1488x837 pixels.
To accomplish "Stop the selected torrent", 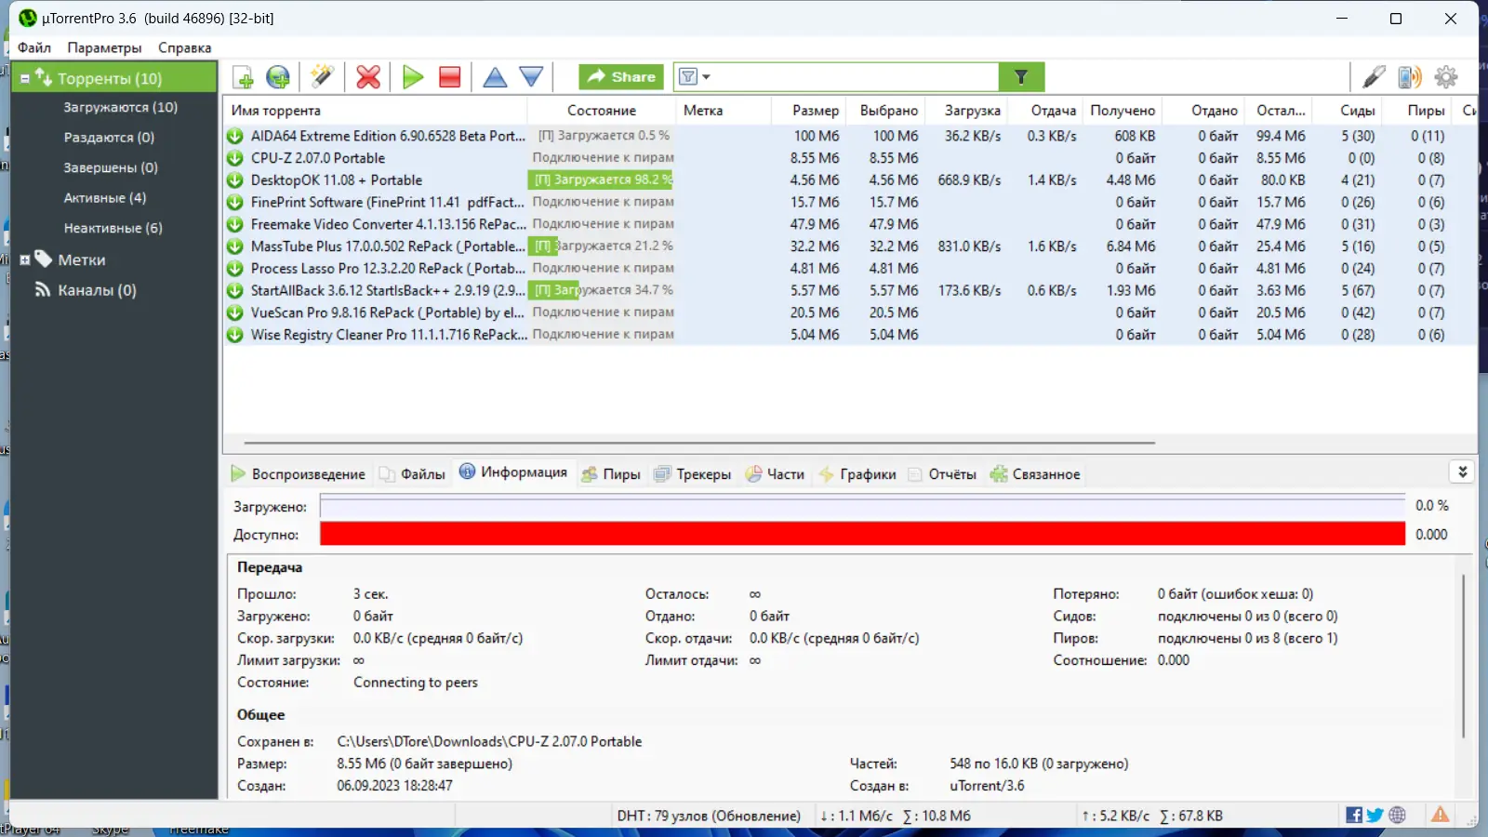I will click(449, 77).
